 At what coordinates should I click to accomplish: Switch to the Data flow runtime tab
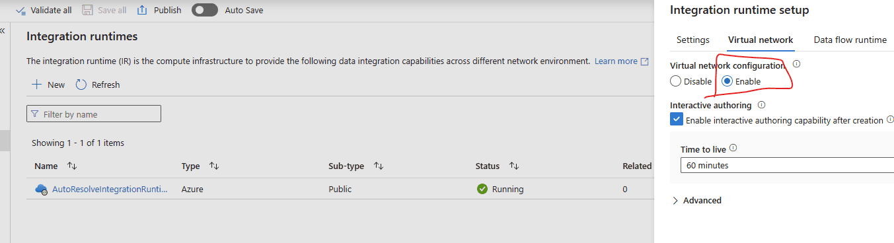click(850, 40)
